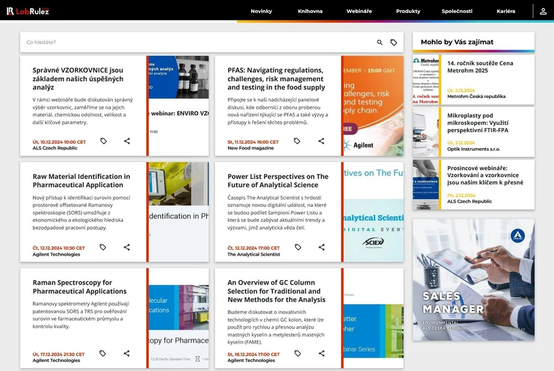Open 14. ročník soutěže Cena Metrohm article
The height and width of the screenshot is (371, 554).
point(480,67)
